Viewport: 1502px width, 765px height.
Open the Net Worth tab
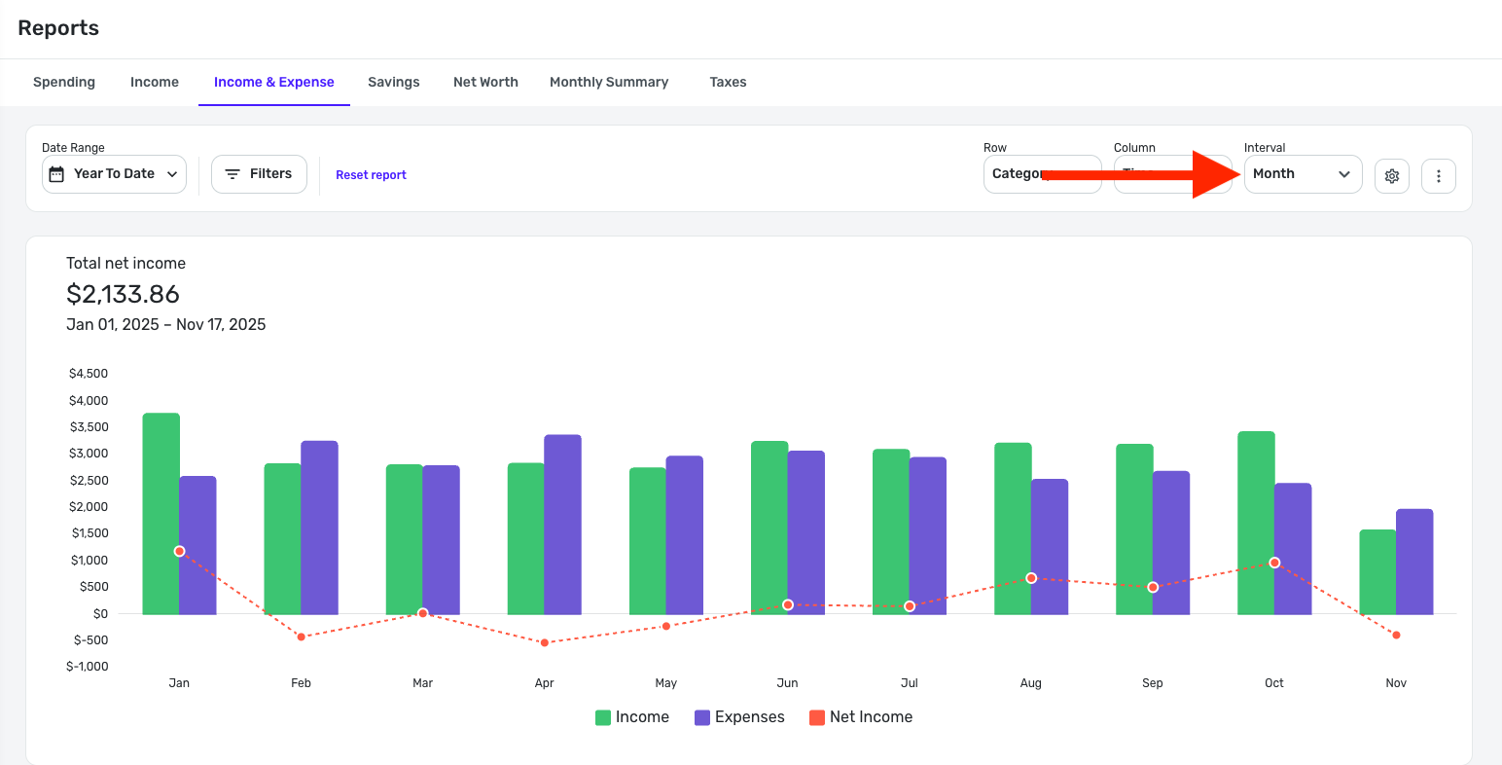[x=485, y=83]
